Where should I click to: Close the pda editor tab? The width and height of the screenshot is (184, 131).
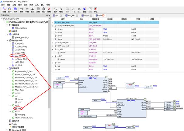tap(103, 15)
